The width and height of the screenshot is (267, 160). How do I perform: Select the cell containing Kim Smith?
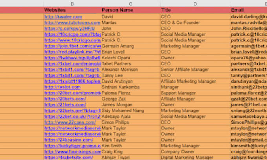pos(130,146)
